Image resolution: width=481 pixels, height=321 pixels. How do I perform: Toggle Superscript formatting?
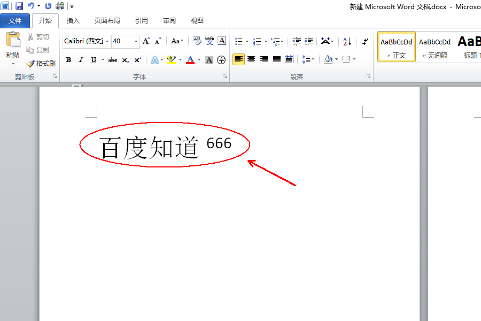[x=138, y=60]
